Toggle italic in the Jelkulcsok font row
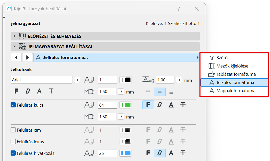The image size is (270, 161). tap(28, 91)
